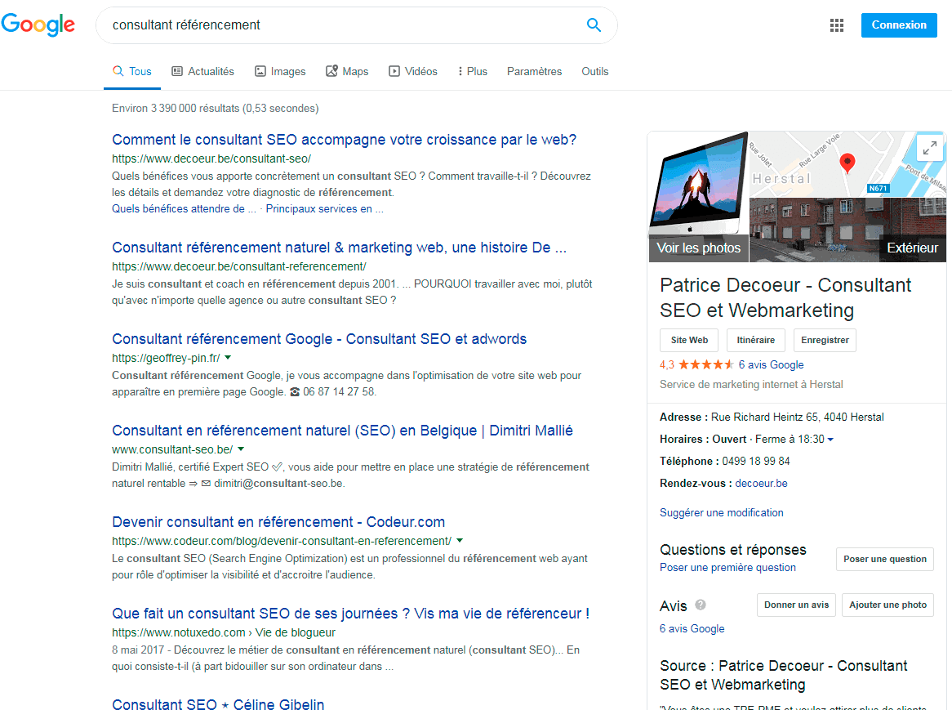Open result Que fait un consultant SEO
This screenshot has height=710, width=952.
click(351, 614)
